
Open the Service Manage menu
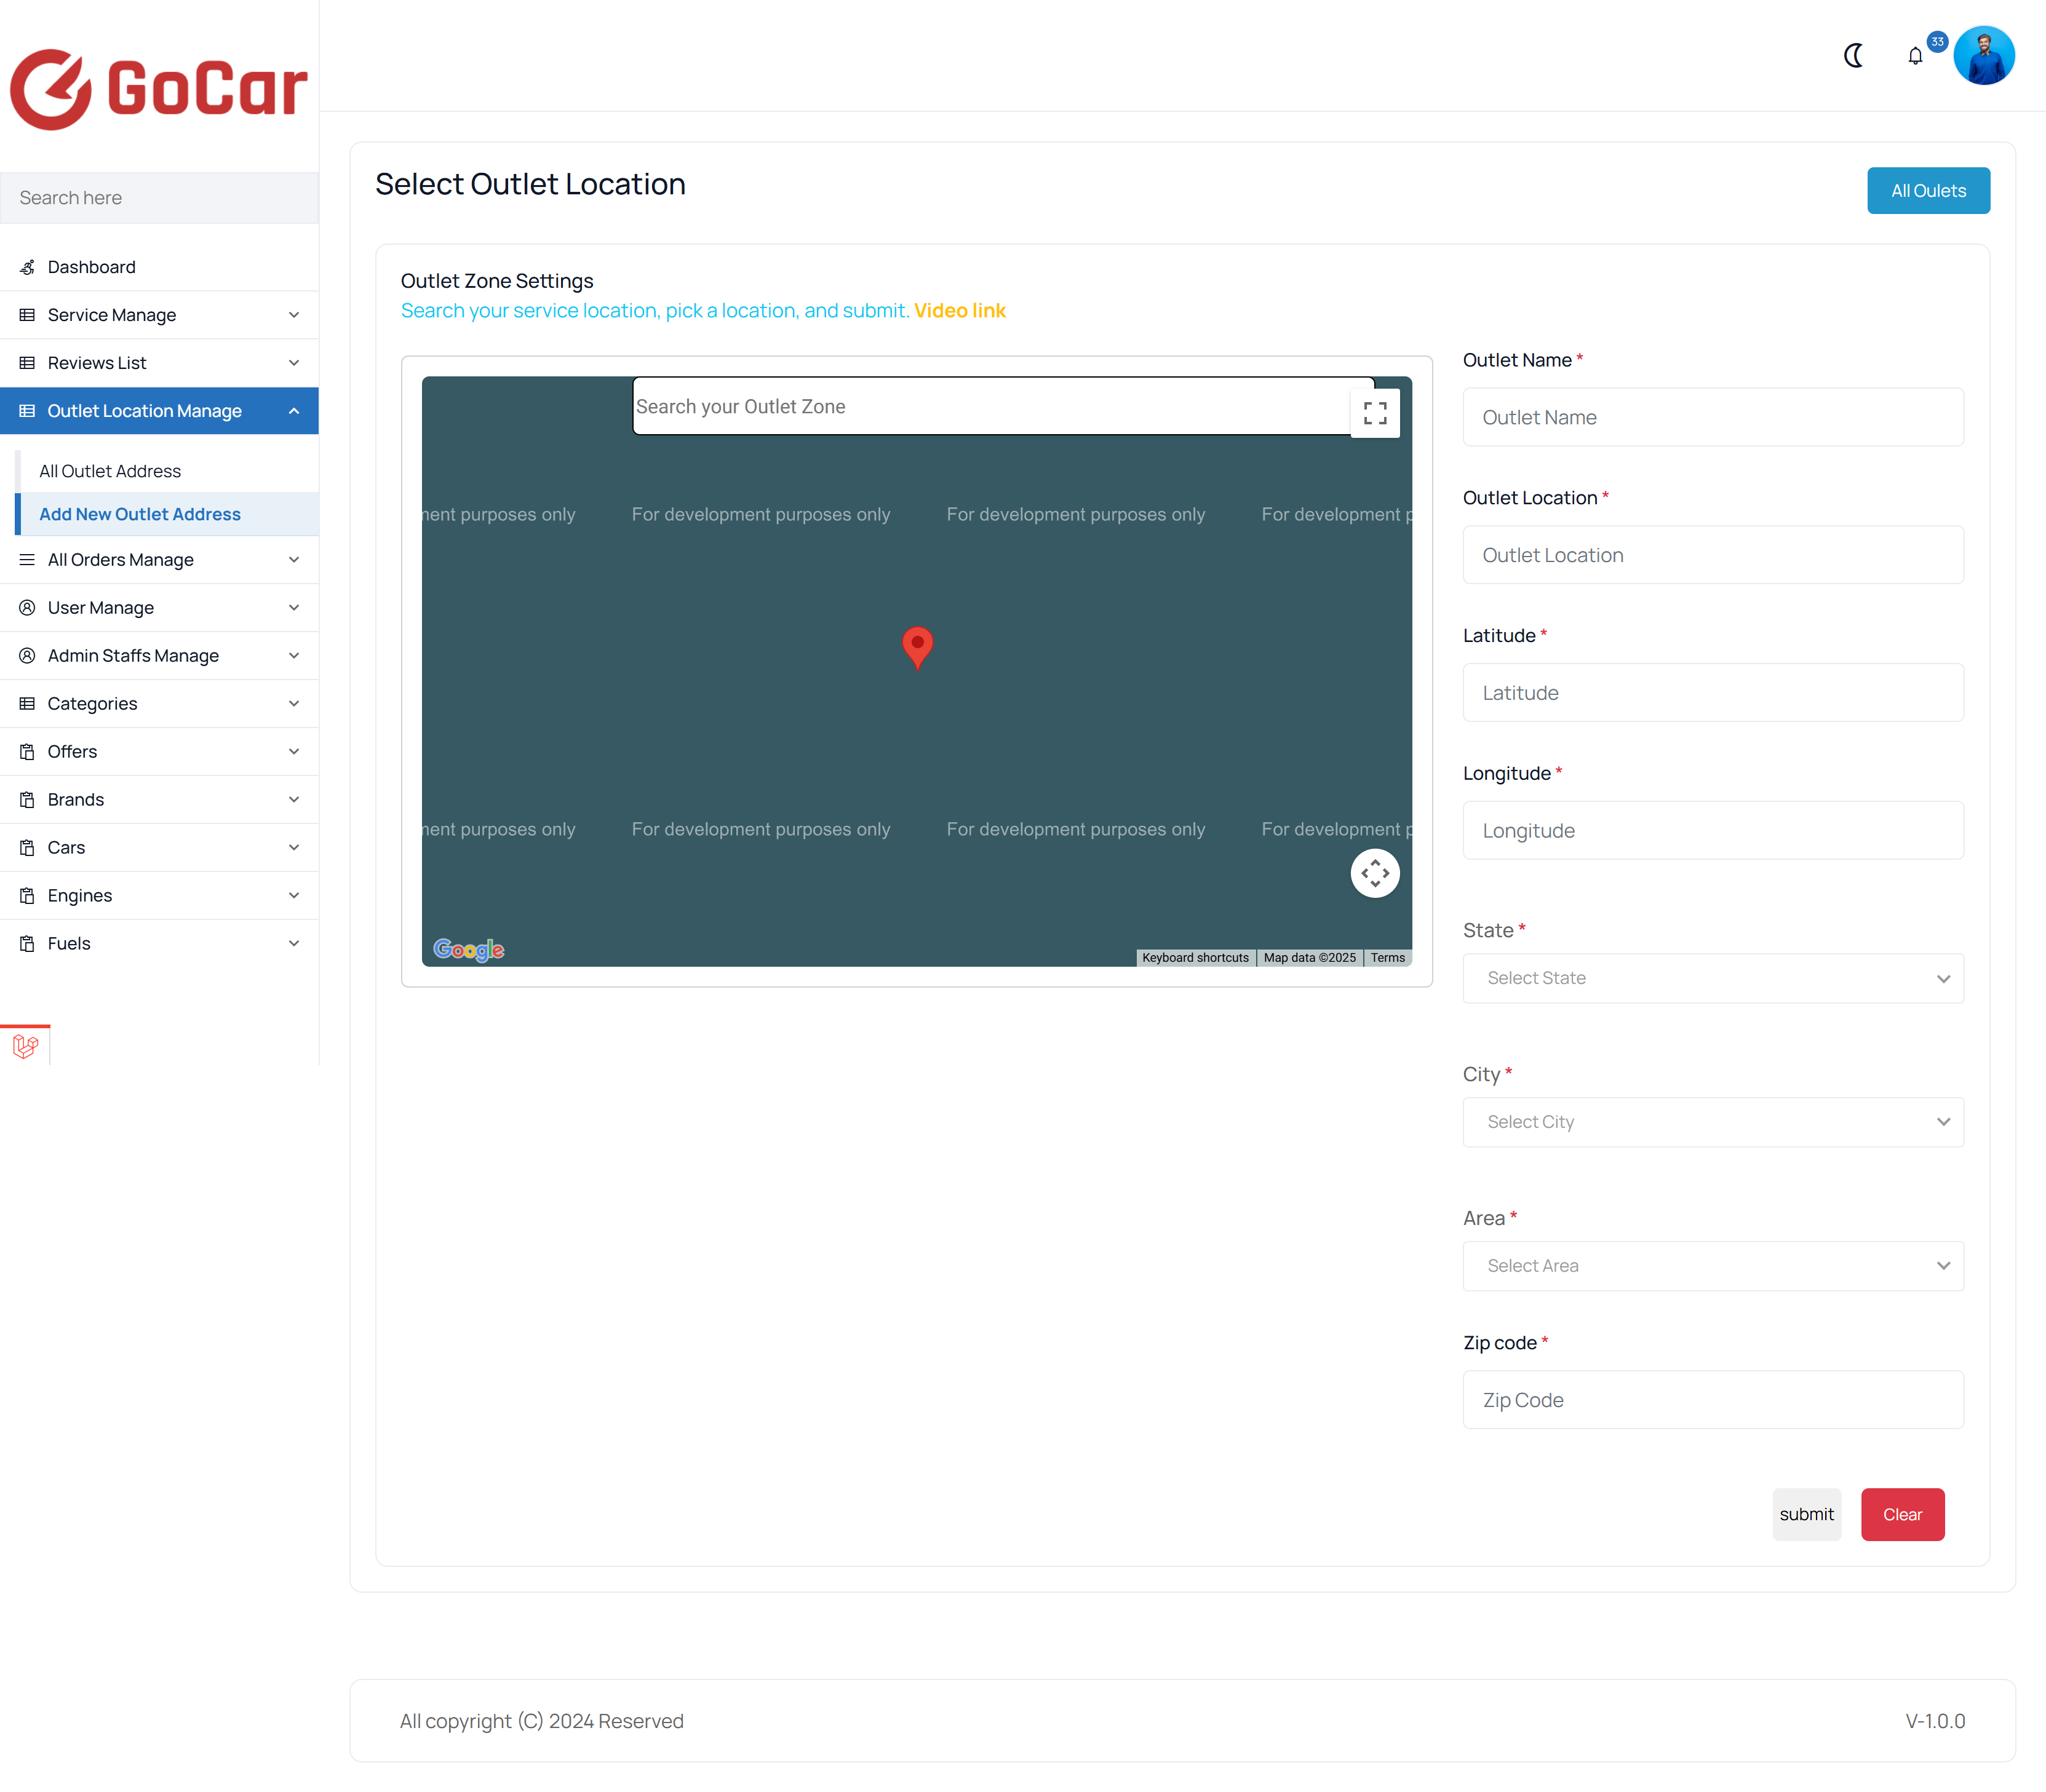[x=159, y=315]
